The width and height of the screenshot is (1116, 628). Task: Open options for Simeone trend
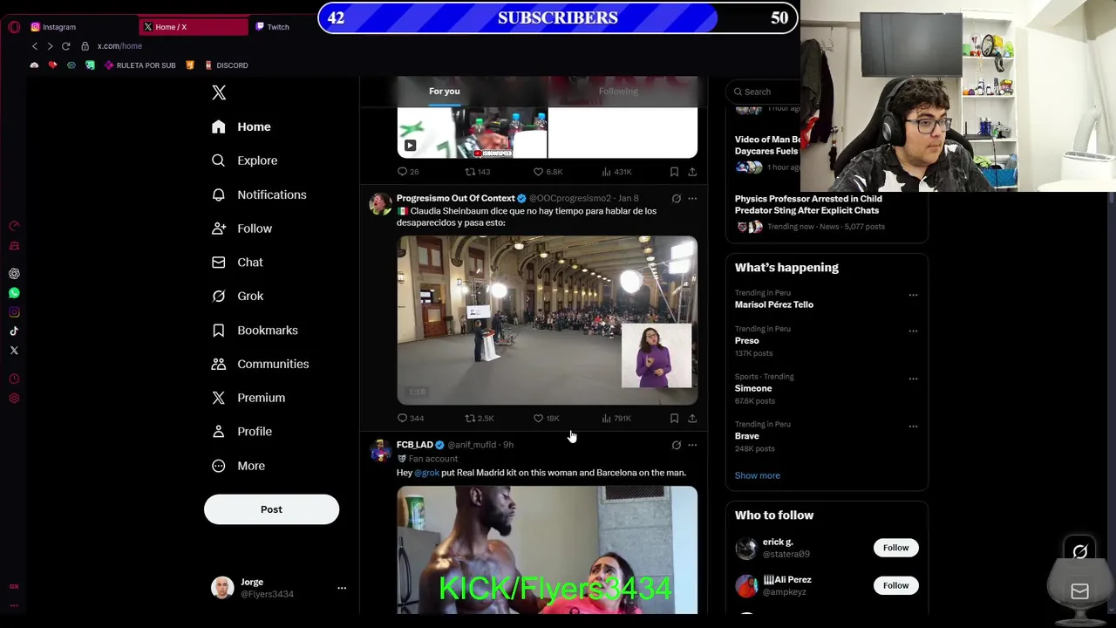(x=913, y=379)
